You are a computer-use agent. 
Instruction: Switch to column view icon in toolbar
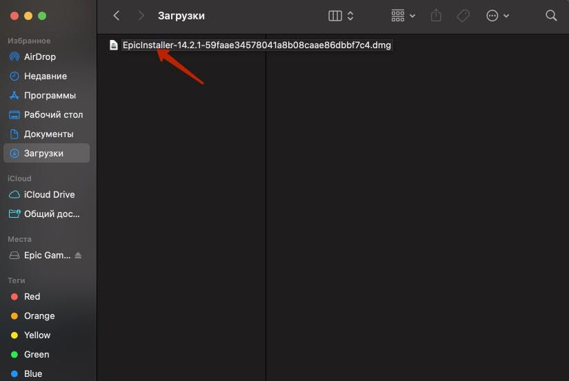click(335, 16)
